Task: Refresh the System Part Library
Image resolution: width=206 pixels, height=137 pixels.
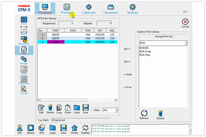Action: tap(144, 115)
